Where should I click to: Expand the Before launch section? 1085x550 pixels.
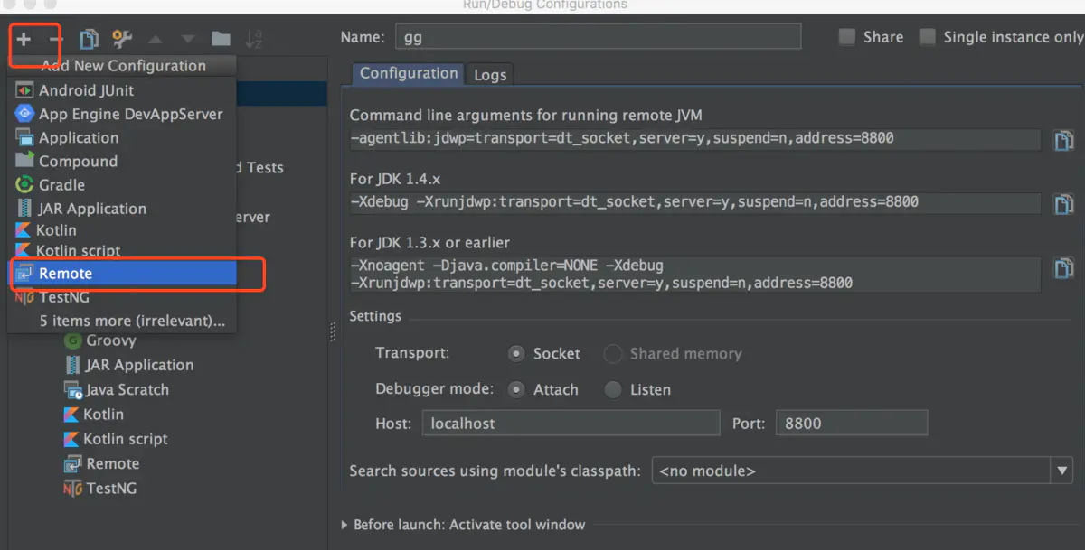click(x=344, y=524)
